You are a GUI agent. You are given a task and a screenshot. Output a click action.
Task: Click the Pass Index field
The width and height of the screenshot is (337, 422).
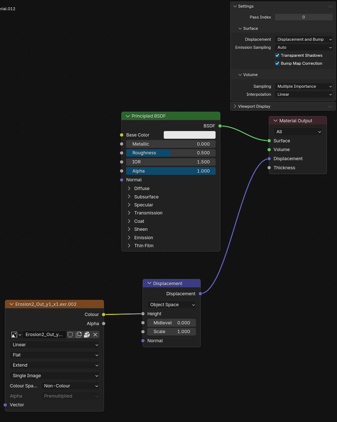coord(303,17)
